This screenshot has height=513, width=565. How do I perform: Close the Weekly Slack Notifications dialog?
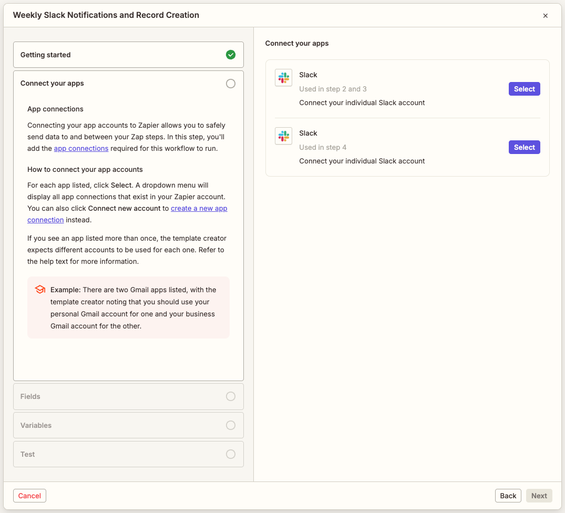click(x=546, y=15)
